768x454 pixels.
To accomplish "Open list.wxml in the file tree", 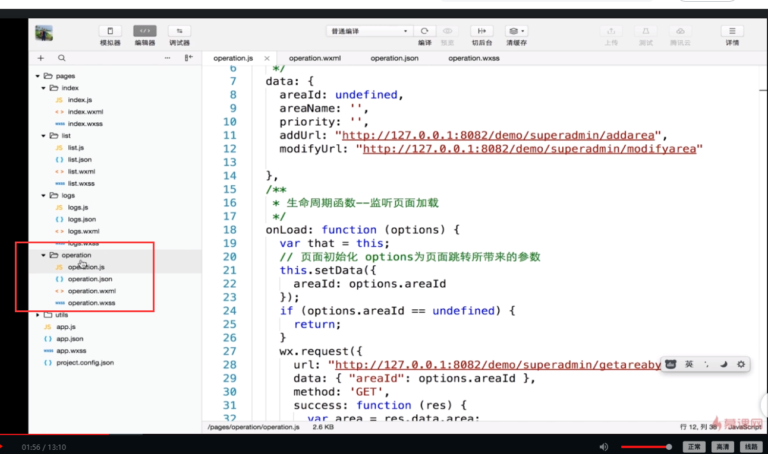I will pos(81,172).
